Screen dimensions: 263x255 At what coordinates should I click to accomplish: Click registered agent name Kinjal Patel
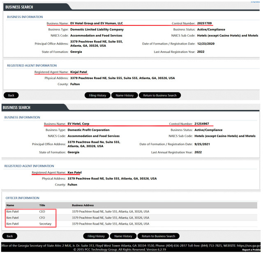78,72
